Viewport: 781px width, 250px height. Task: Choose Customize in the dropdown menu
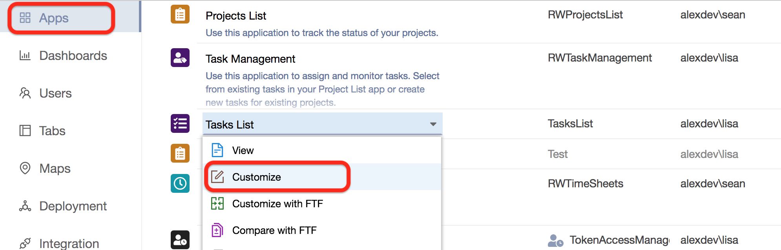[x=256, y=177]
